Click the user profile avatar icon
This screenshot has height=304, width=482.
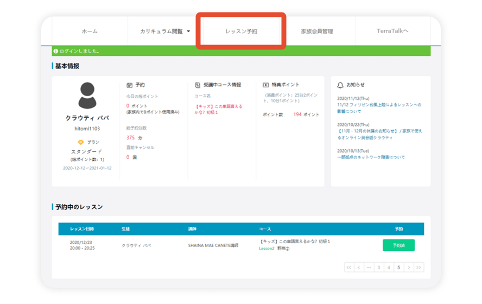[87, 96]
